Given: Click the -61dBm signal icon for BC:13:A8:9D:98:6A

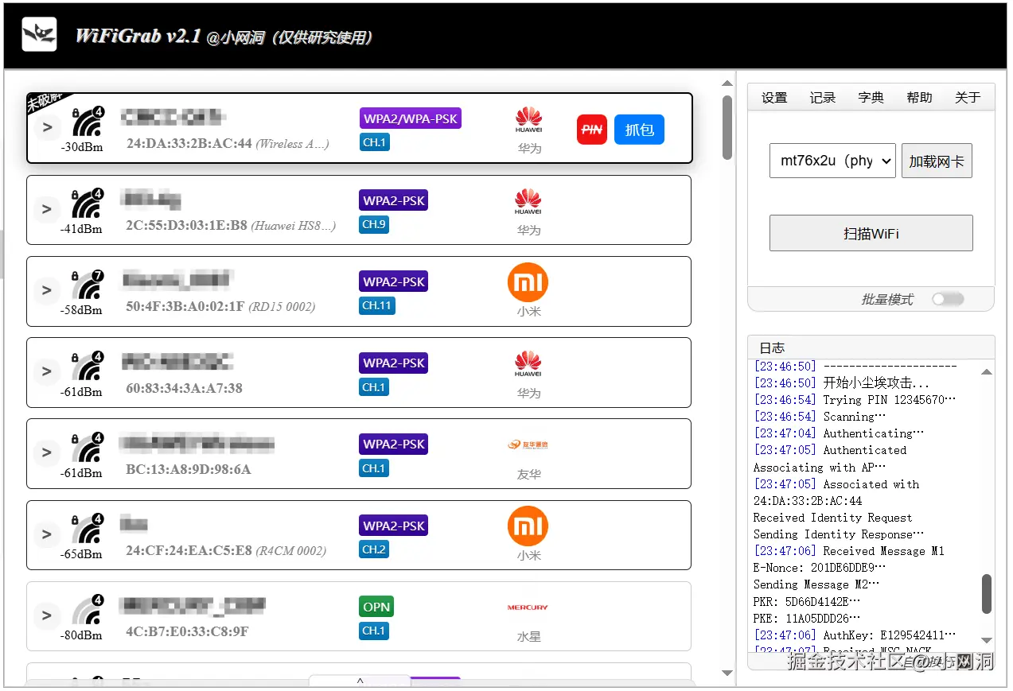Looking at the screenshot, I should (87, 448).
